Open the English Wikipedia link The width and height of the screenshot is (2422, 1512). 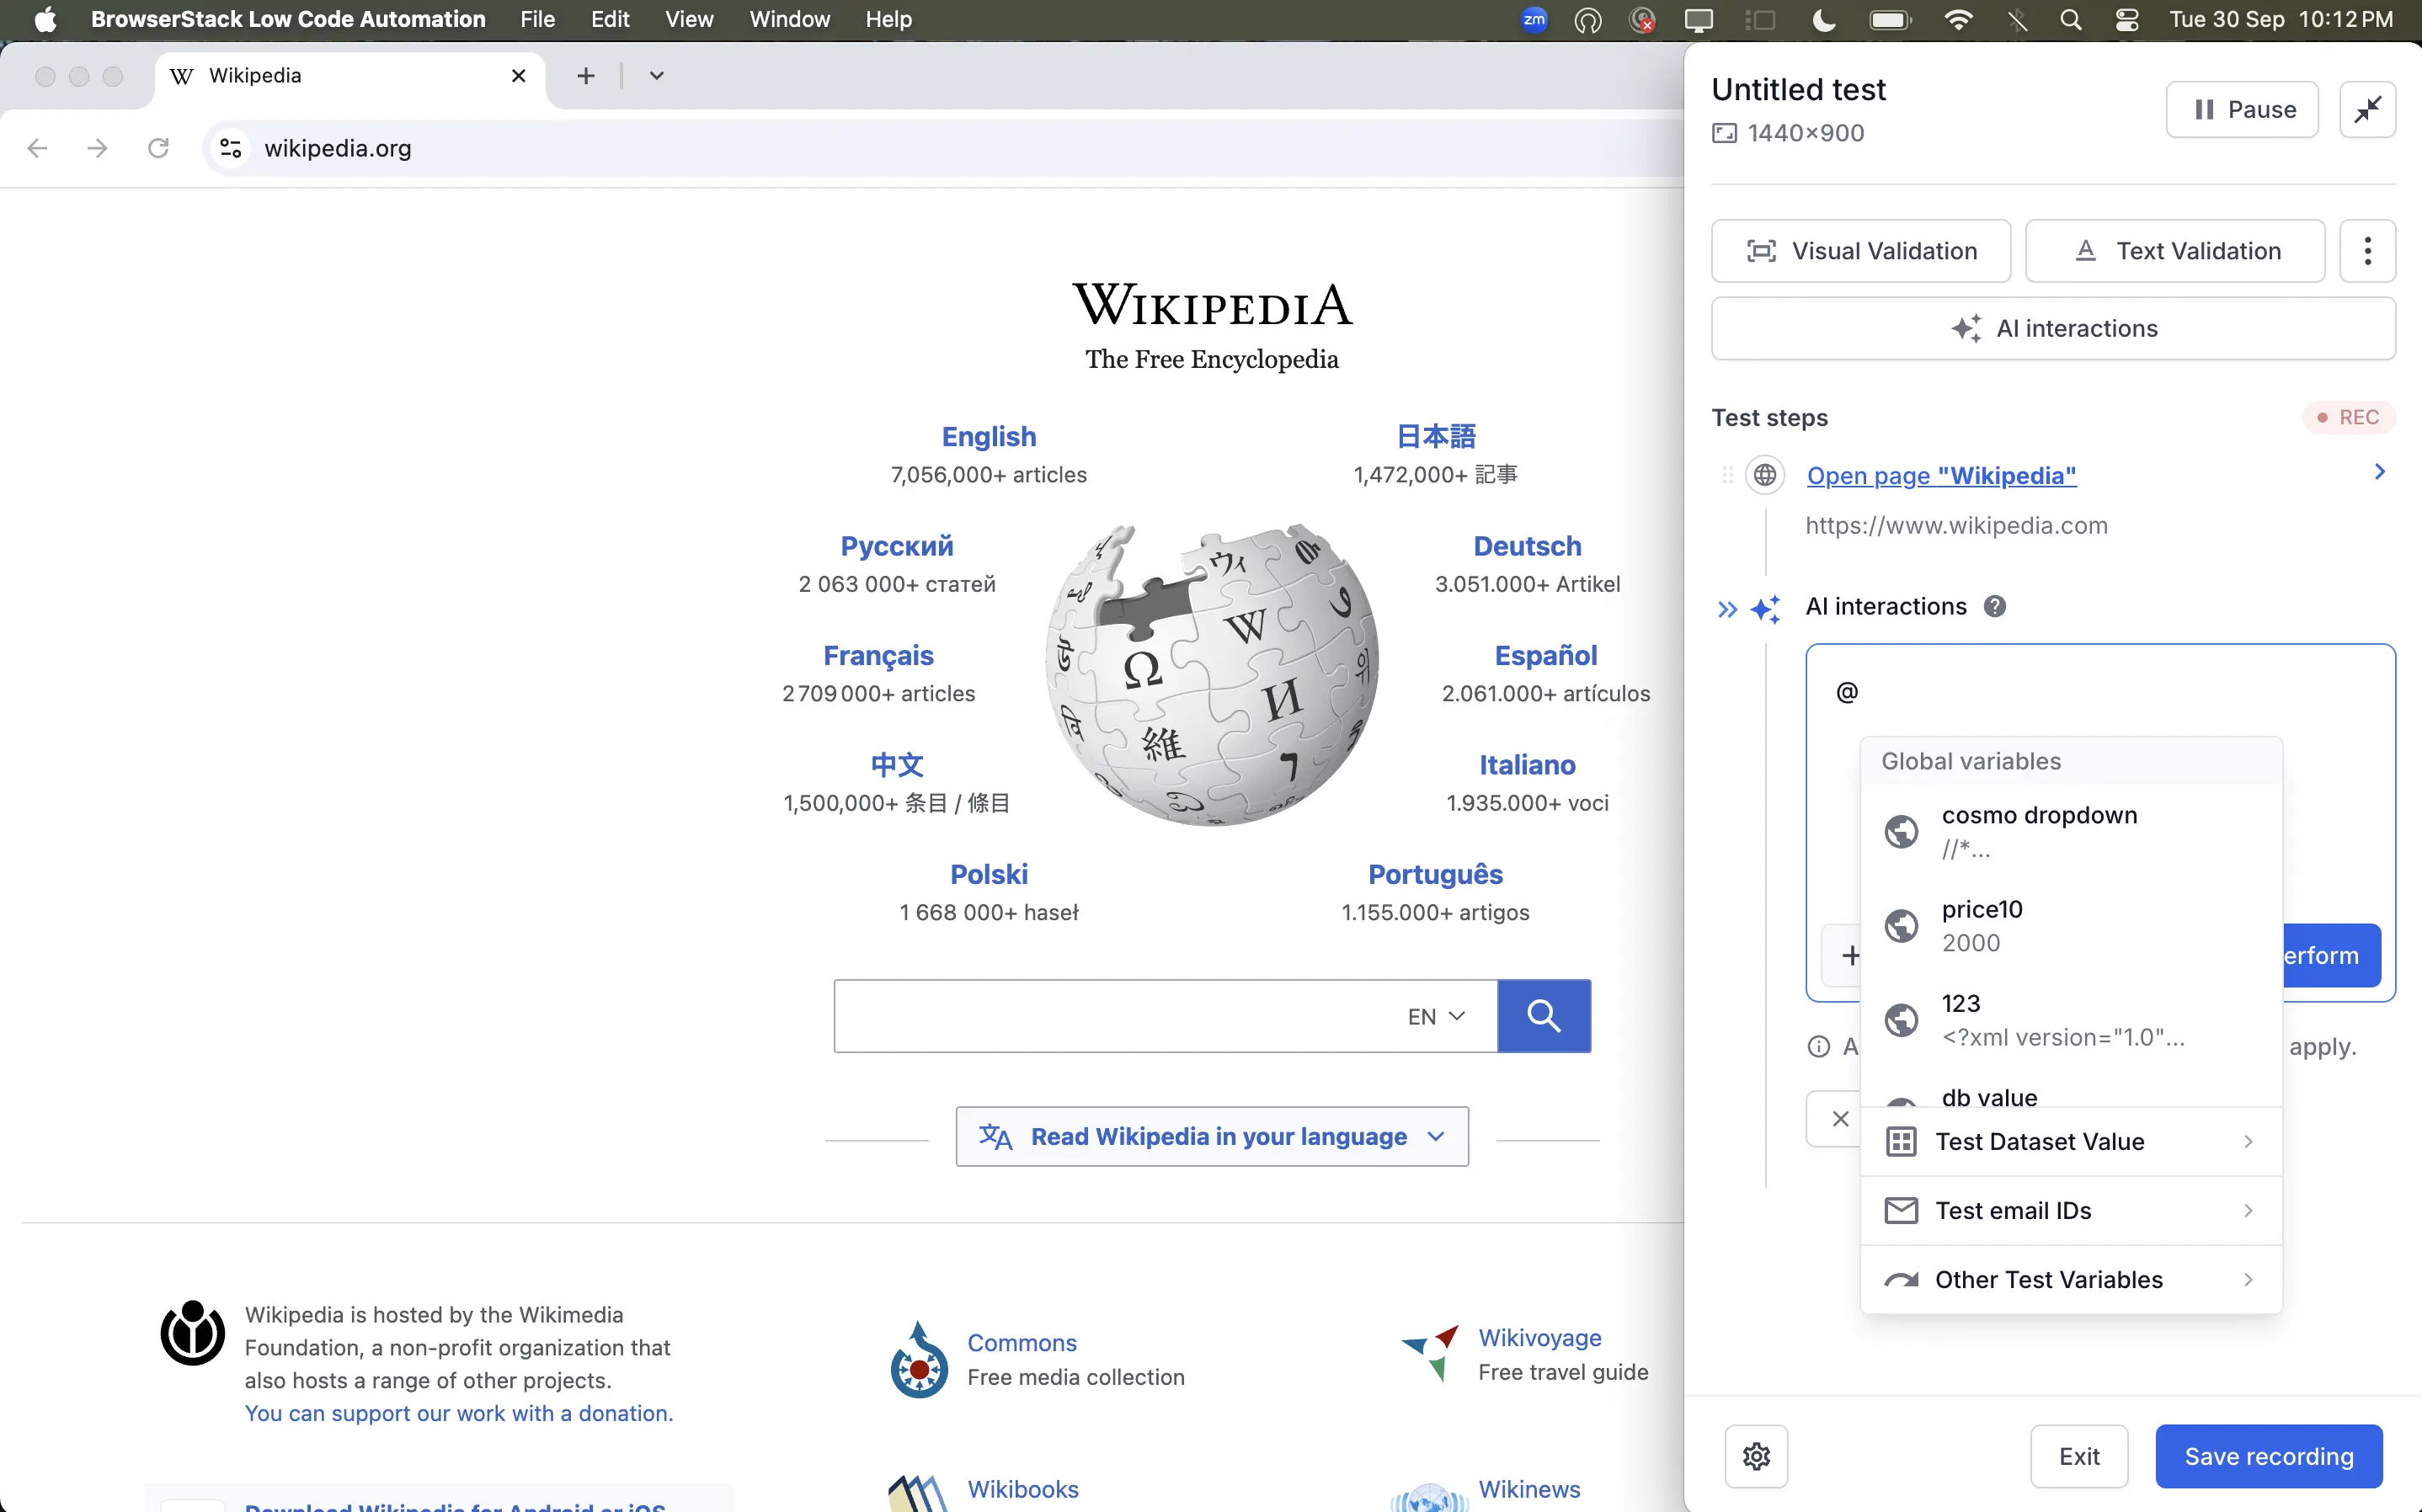point(988,436)
